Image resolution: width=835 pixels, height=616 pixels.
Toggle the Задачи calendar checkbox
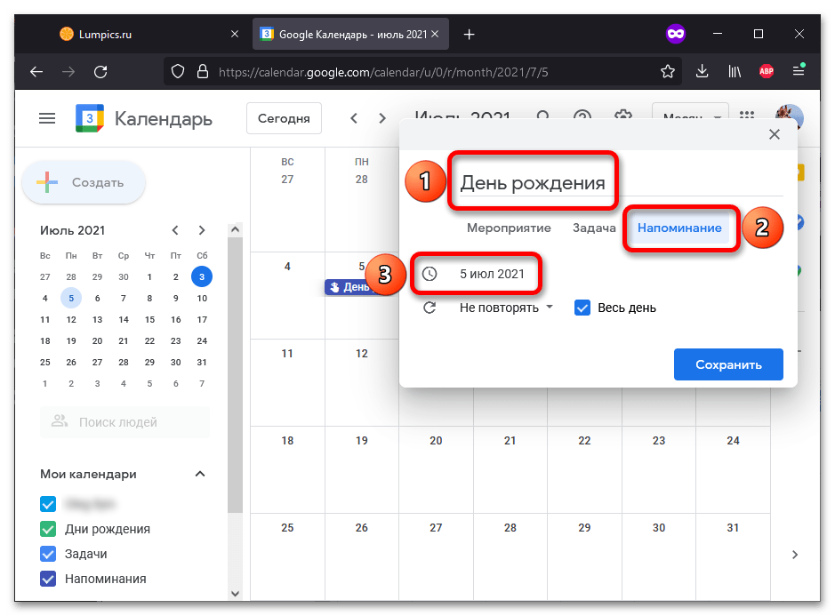(x=48, y=554)
